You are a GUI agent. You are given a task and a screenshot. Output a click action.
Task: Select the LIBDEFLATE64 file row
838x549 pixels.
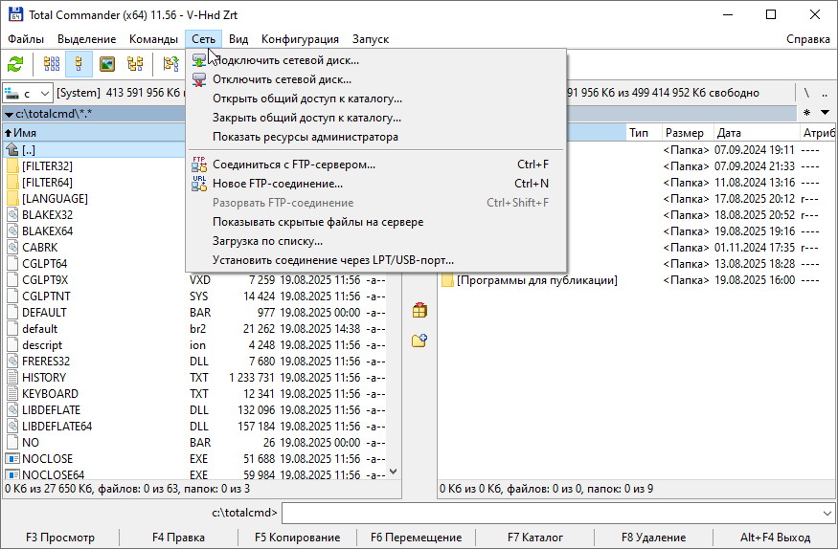click(195, 427)
